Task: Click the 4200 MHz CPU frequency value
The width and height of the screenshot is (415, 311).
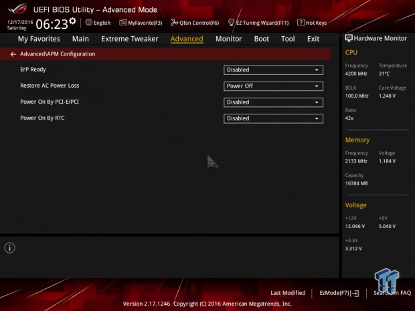Action: (356, 74)
